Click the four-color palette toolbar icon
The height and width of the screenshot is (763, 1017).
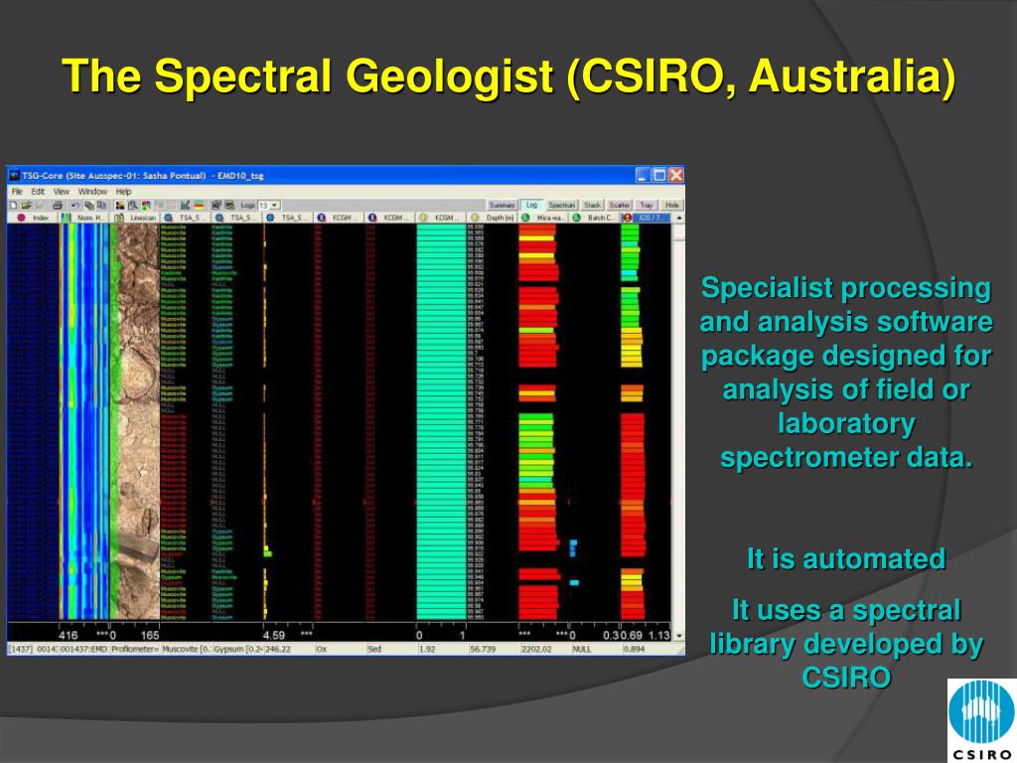click(146, 205)
